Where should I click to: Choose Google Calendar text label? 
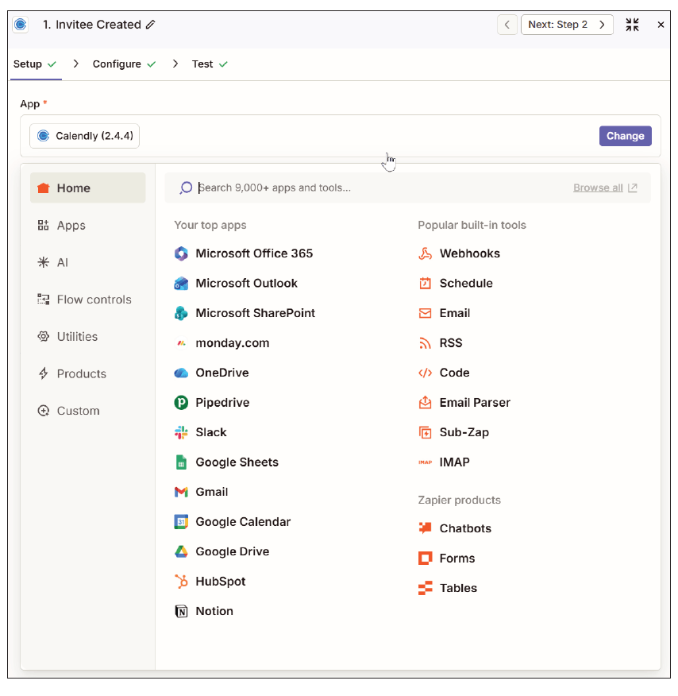pyautogui.click(x=243, y=521)
